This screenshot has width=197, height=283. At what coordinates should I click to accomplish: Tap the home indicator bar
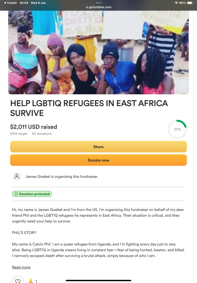click(98, 280)
